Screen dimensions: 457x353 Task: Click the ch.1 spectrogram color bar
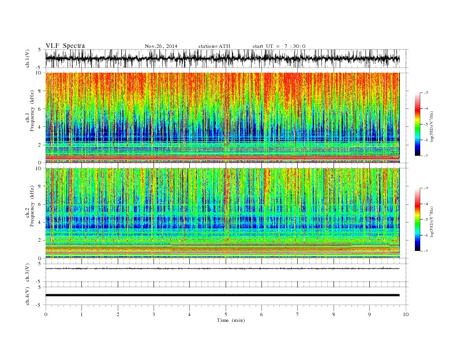(417, 124)
